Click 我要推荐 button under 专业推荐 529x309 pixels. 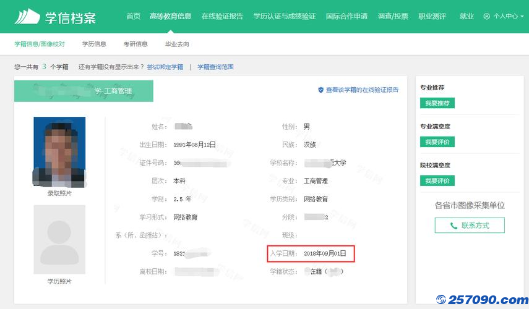(437, 103)
